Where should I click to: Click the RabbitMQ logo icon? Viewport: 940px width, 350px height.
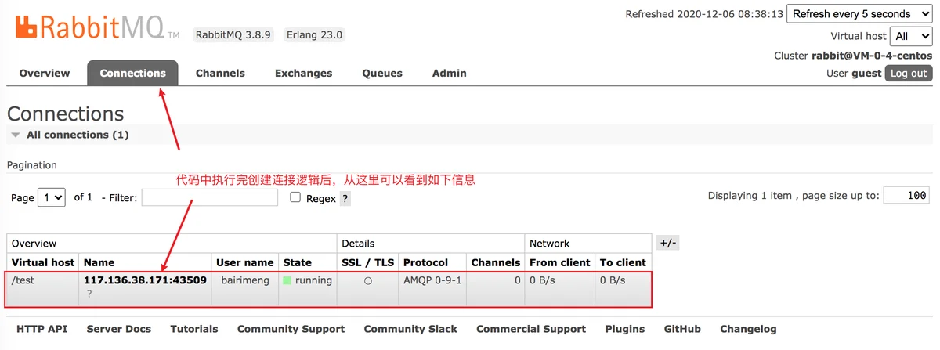click(27, 28)
